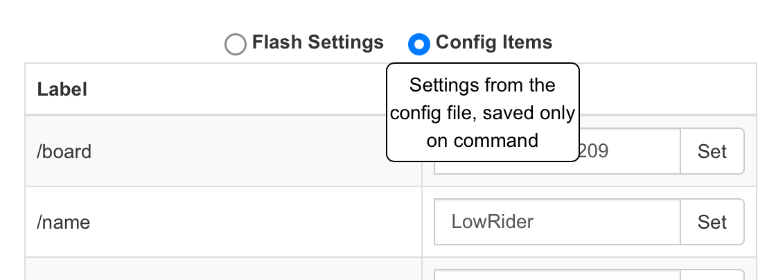Focus the LowRider name input field

click(557, 222)
